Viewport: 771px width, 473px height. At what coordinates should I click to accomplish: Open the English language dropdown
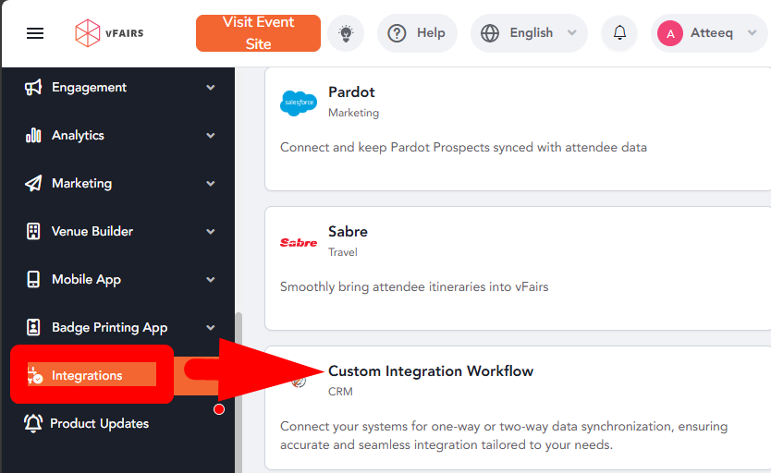click(529, 33)
